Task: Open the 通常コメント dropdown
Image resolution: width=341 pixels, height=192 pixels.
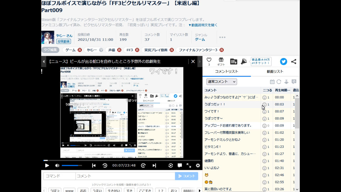Action: 221,82
